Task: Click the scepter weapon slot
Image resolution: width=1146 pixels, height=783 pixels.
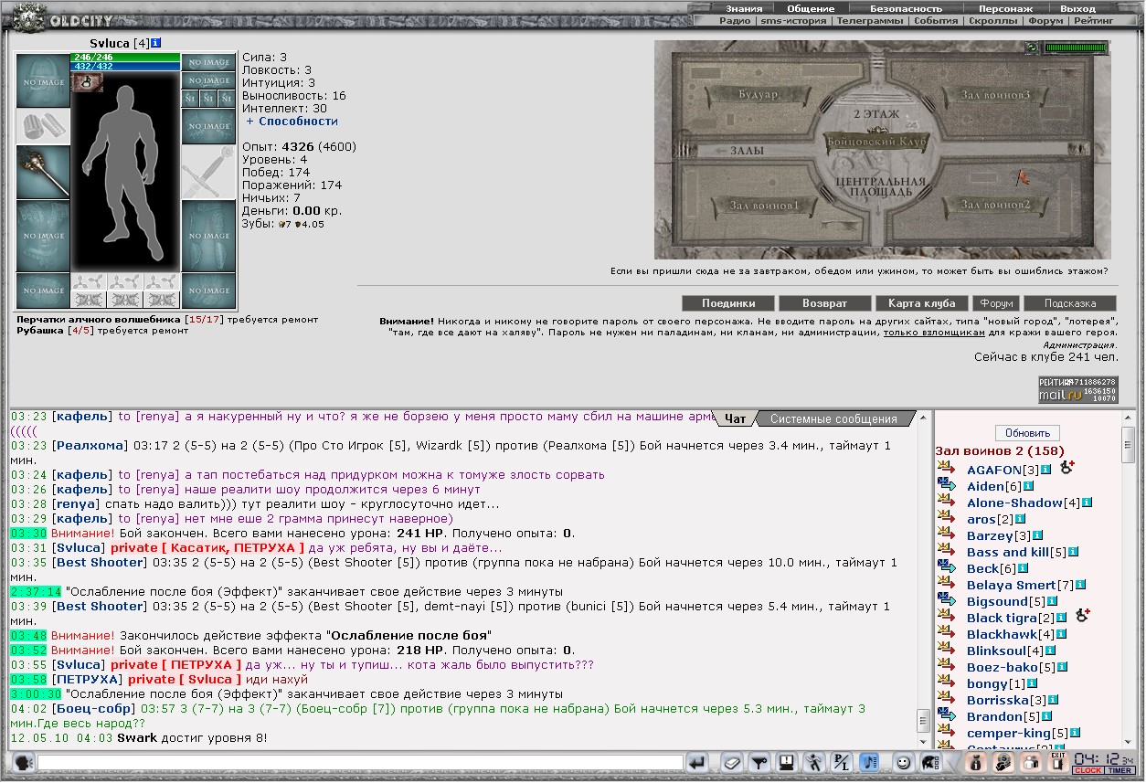Action: pyautogui.click(x=43, y=173)
